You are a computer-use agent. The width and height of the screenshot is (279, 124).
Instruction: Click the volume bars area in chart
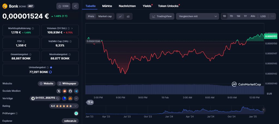point(175,89)
